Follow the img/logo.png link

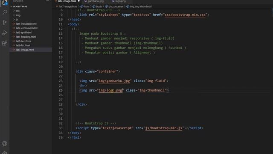pos(110,90)
